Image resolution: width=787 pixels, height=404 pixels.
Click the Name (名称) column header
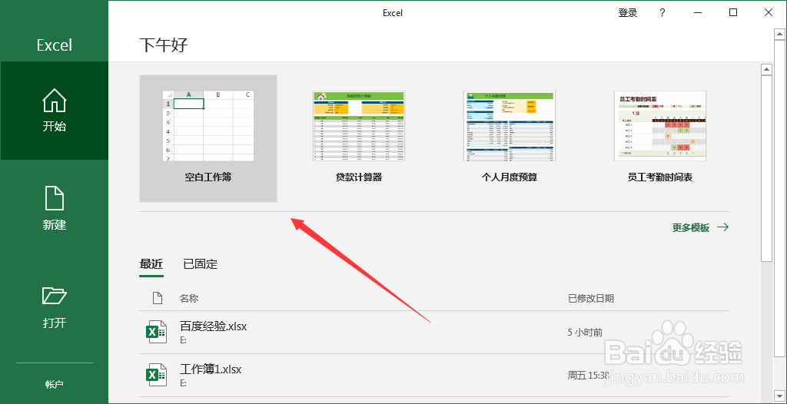click(189, 299)
